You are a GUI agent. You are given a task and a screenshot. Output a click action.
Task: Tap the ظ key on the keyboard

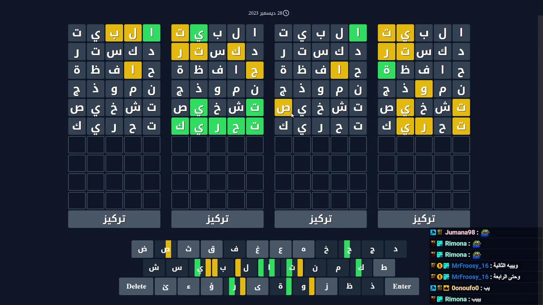click(x=349, y=286)
